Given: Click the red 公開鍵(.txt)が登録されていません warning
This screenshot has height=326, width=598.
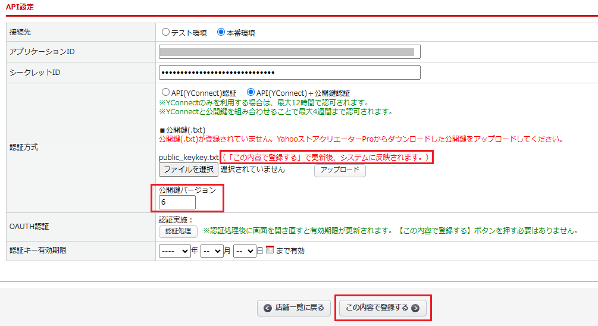Looking at the screenshot, I should pyautogui.click(x=361, y=139).
